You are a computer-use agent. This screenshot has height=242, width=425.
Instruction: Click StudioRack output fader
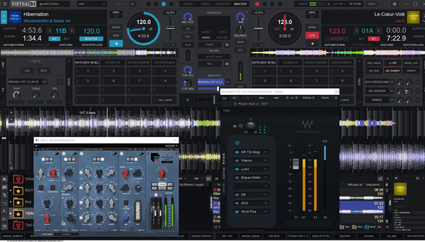coord(296,164)
